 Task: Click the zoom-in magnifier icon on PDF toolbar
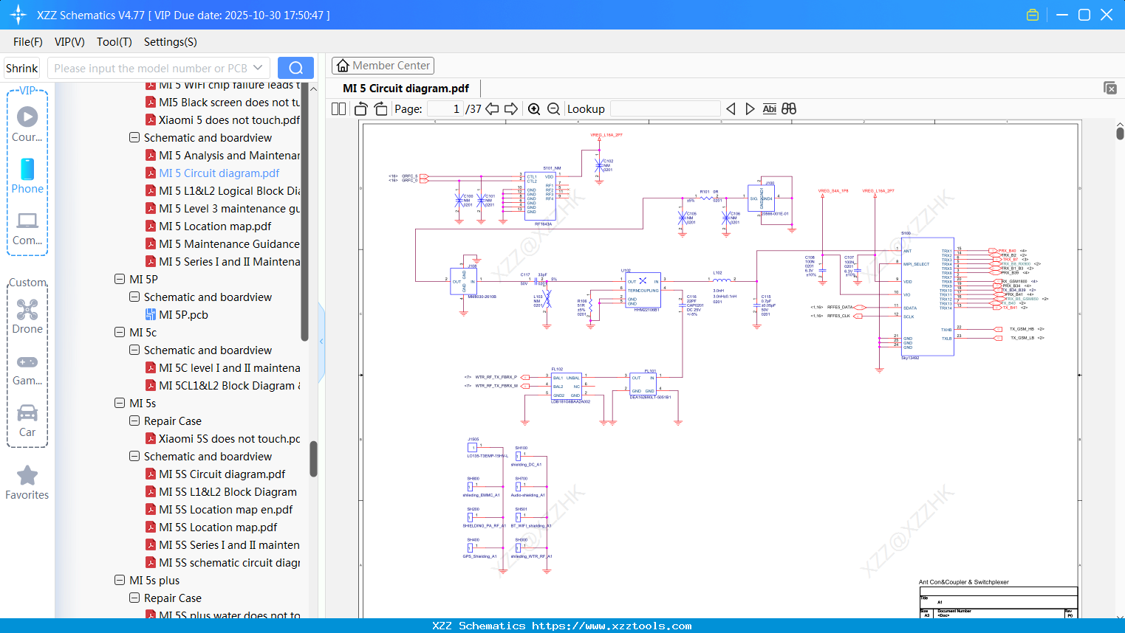tap(534, 108)
